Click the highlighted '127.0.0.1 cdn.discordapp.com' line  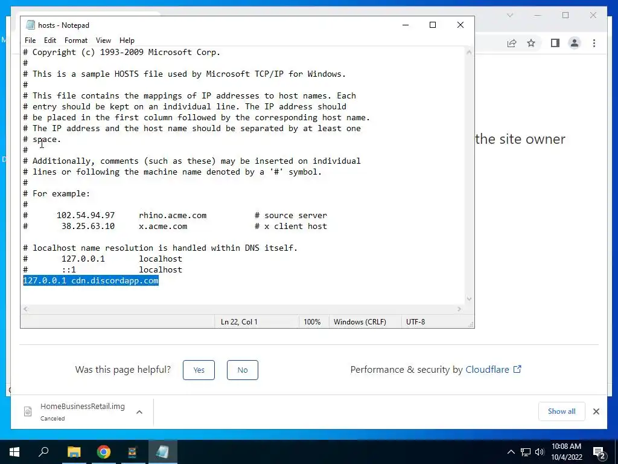91,280
